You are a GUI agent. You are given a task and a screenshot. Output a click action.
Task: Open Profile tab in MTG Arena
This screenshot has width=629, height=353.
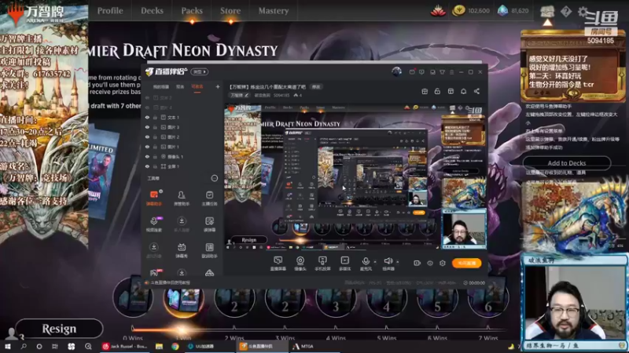110,11
